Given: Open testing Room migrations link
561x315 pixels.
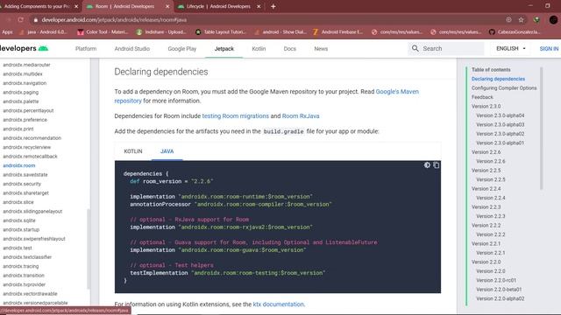Looking at the screenshot, I should [x=236, y=116].
